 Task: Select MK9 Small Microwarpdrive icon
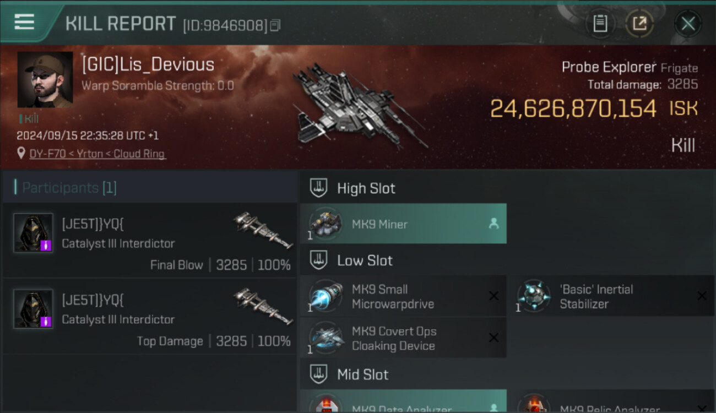tap(326, 296)
